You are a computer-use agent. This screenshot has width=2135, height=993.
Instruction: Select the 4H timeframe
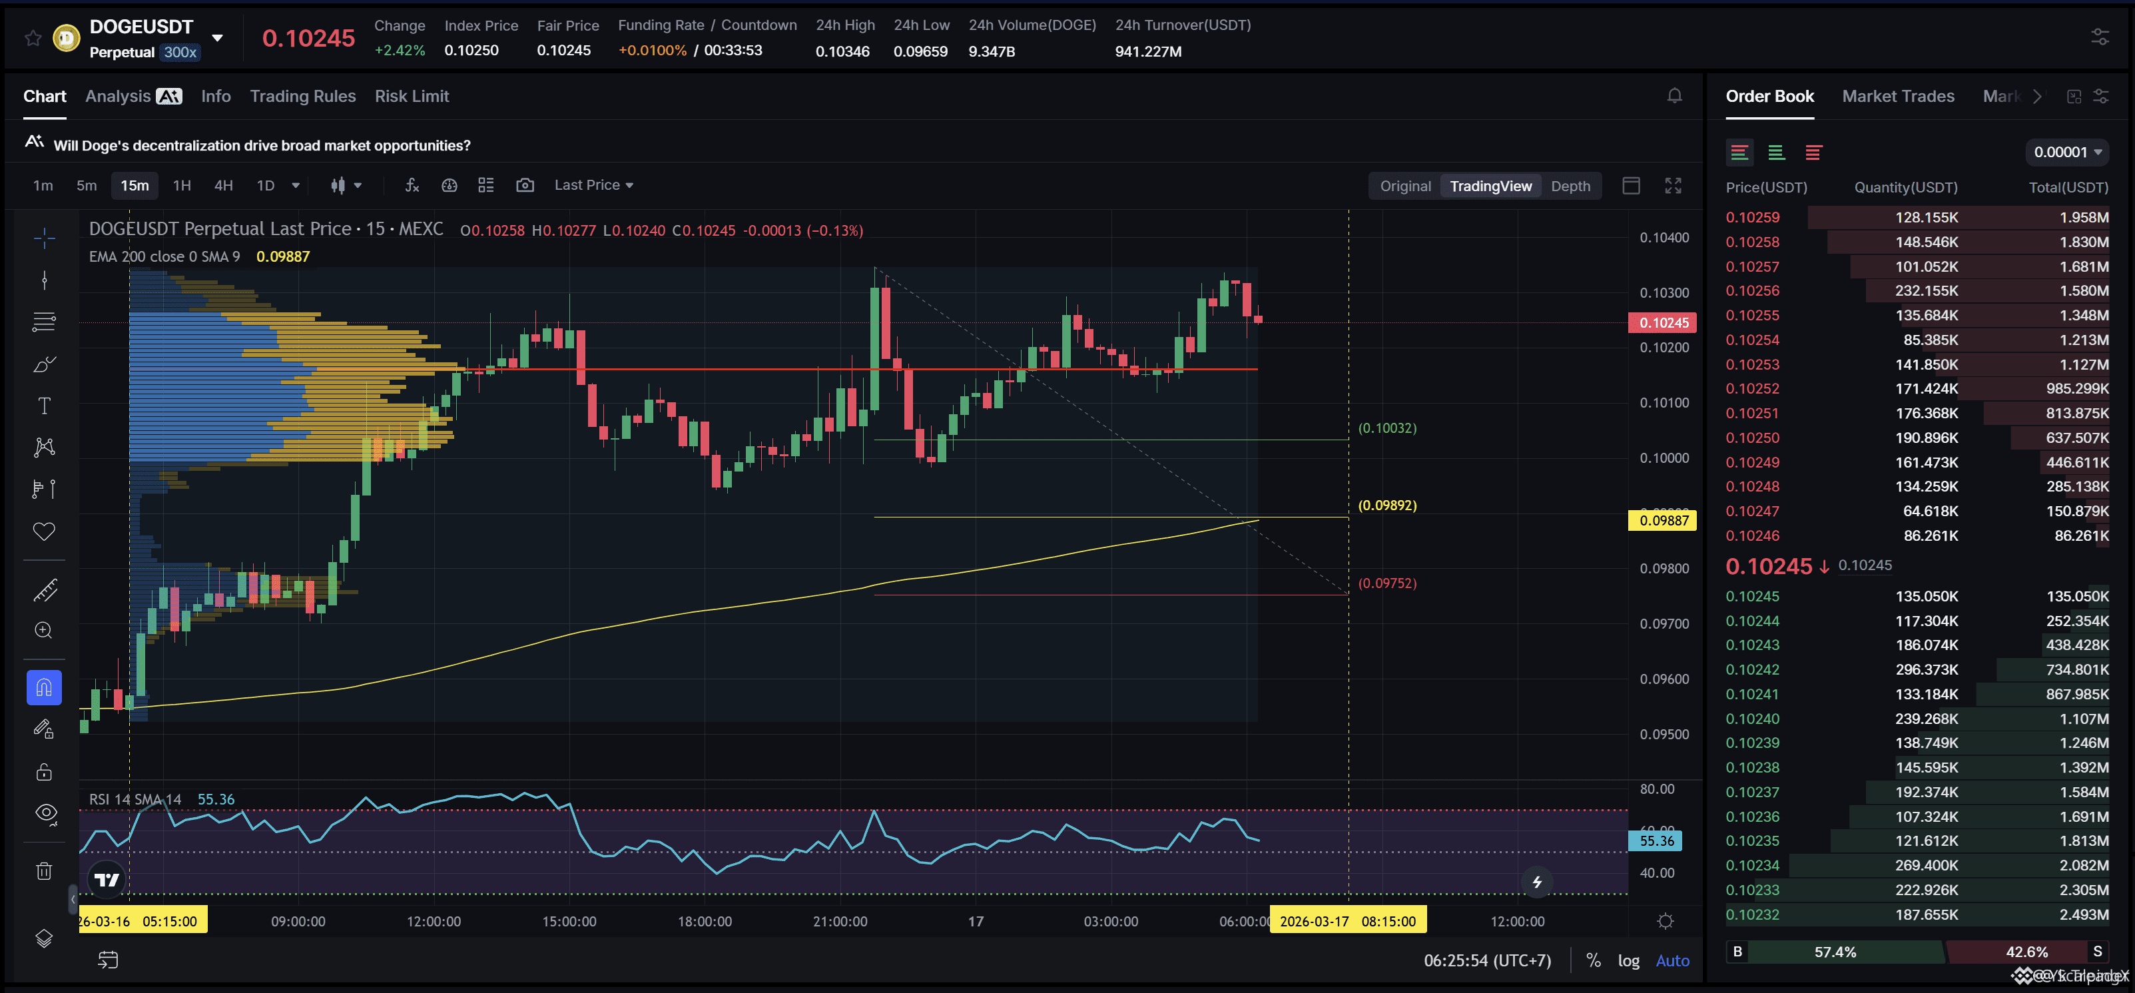(x=223, y=186)
